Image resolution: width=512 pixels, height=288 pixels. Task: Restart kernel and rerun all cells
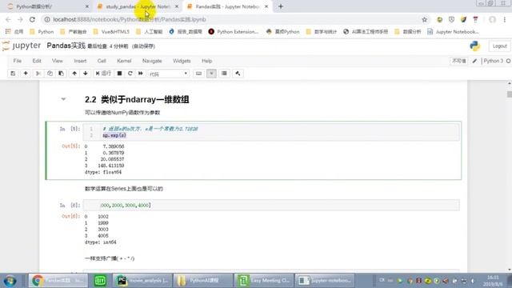pos(141,74)
